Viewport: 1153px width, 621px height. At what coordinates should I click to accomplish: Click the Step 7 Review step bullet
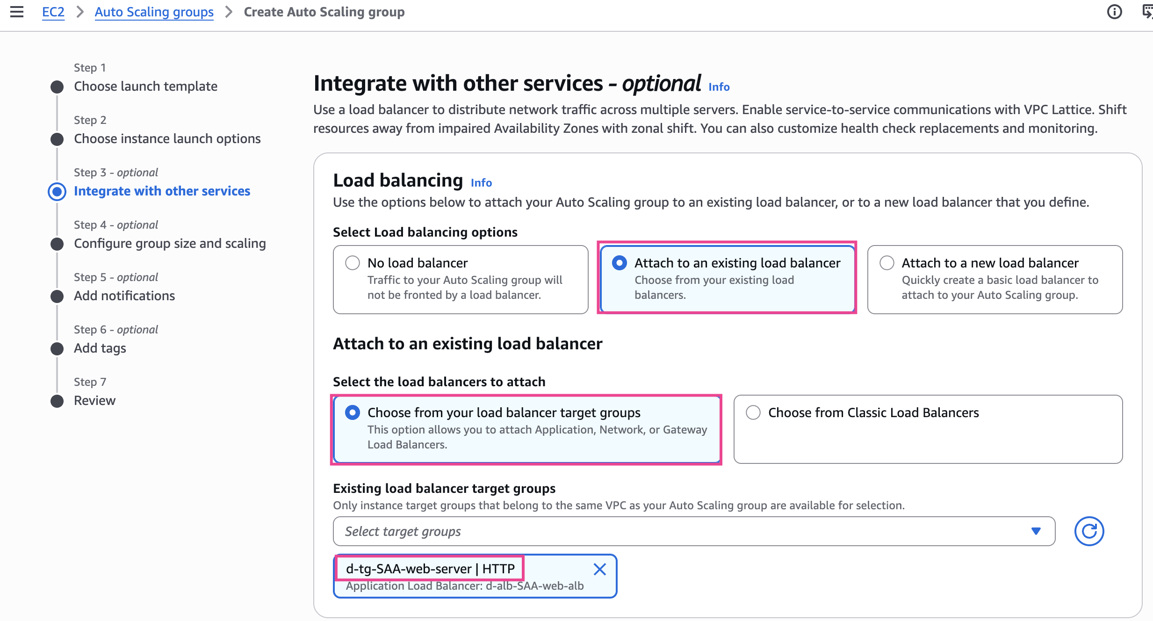click(57, 401)
